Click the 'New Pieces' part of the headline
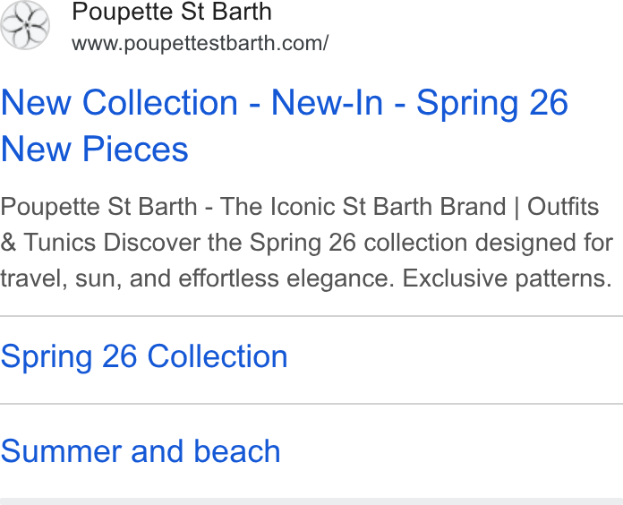623x505 pixels. [x=95, y=150]
